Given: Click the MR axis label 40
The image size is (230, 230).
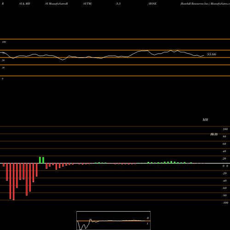Looking at the screenshot, I should 224,151.
